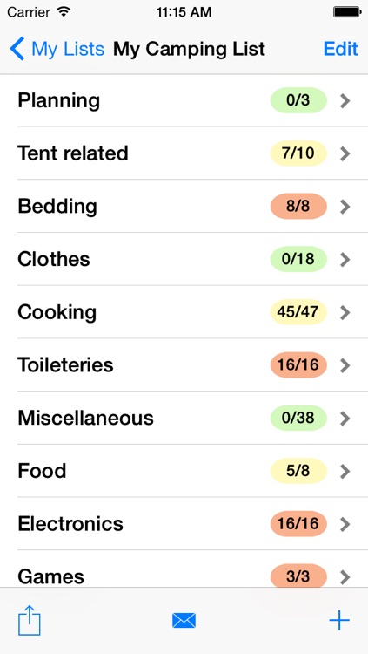The height and width of the screenshot is (654, 368).
Task: Tap the yellow 5/8 Food badge
Action: 298,471
